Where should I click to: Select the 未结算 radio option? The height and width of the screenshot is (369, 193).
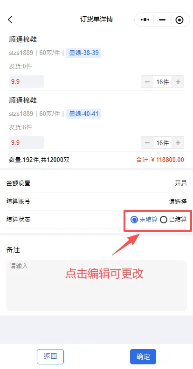click(x=144, y=220)
